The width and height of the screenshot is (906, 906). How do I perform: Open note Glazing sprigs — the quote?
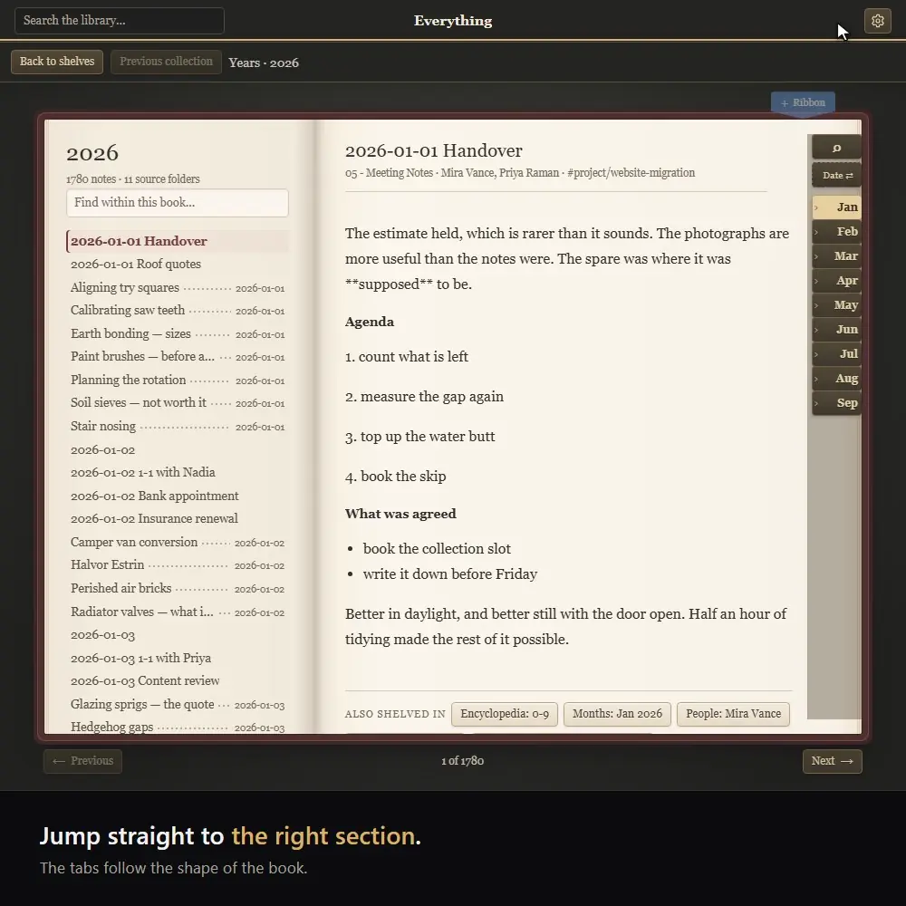(178, 704)
